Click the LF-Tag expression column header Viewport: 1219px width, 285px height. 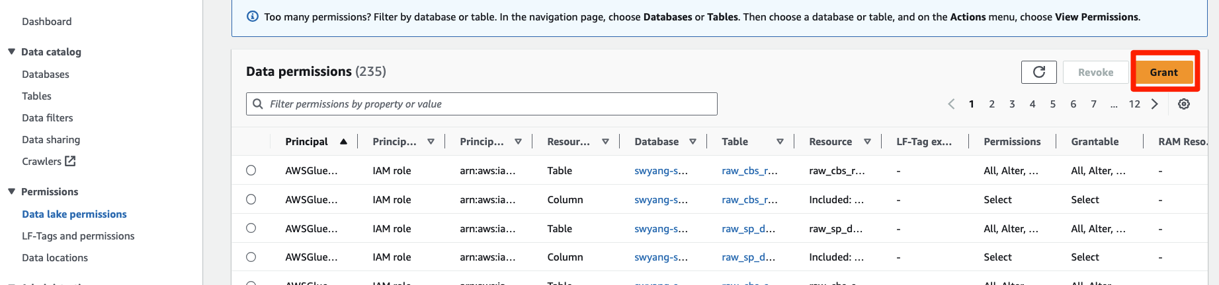pos(924,142)
